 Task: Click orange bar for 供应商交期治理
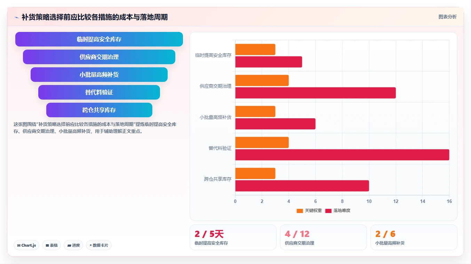(x=262, y=80)
